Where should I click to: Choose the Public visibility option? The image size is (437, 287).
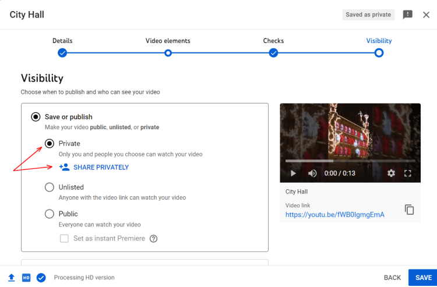tap(50, 214)
